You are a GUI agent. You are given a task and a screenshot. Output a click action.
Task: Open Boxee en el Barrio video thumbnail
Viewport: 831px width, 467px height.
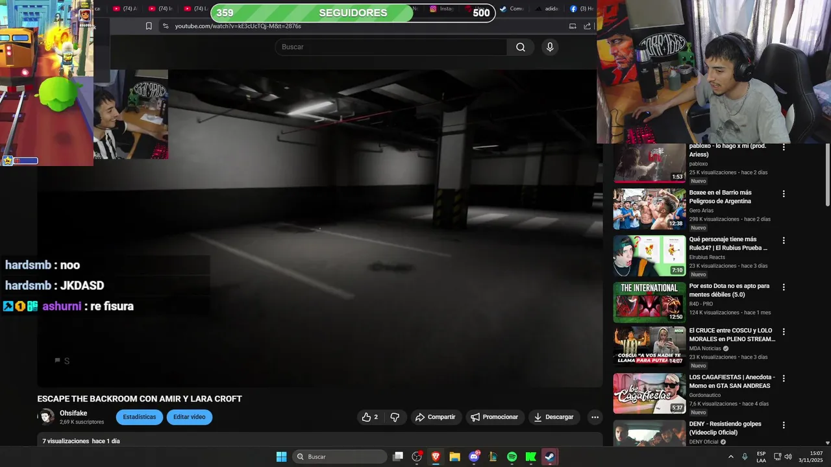(x=649, y=209)
